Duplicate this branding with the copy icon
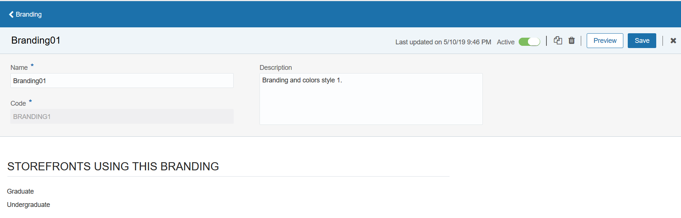 click(x=558, y=40)
